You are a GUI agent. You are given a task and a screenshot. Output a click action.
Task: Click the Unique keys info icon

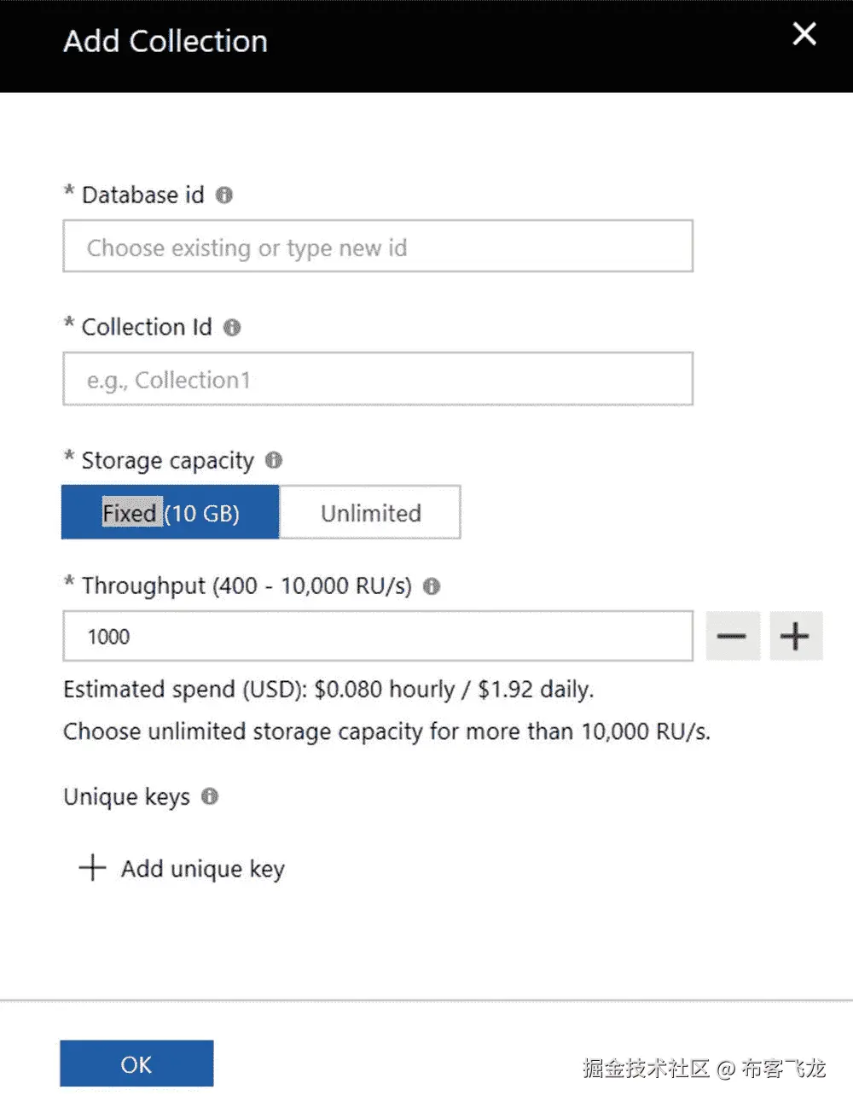210,797
